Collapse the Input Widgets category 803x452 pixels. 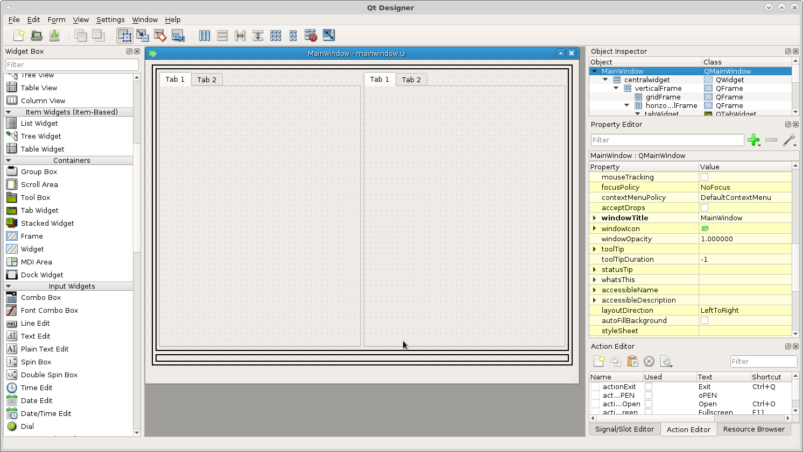click(x=8, y=286)
